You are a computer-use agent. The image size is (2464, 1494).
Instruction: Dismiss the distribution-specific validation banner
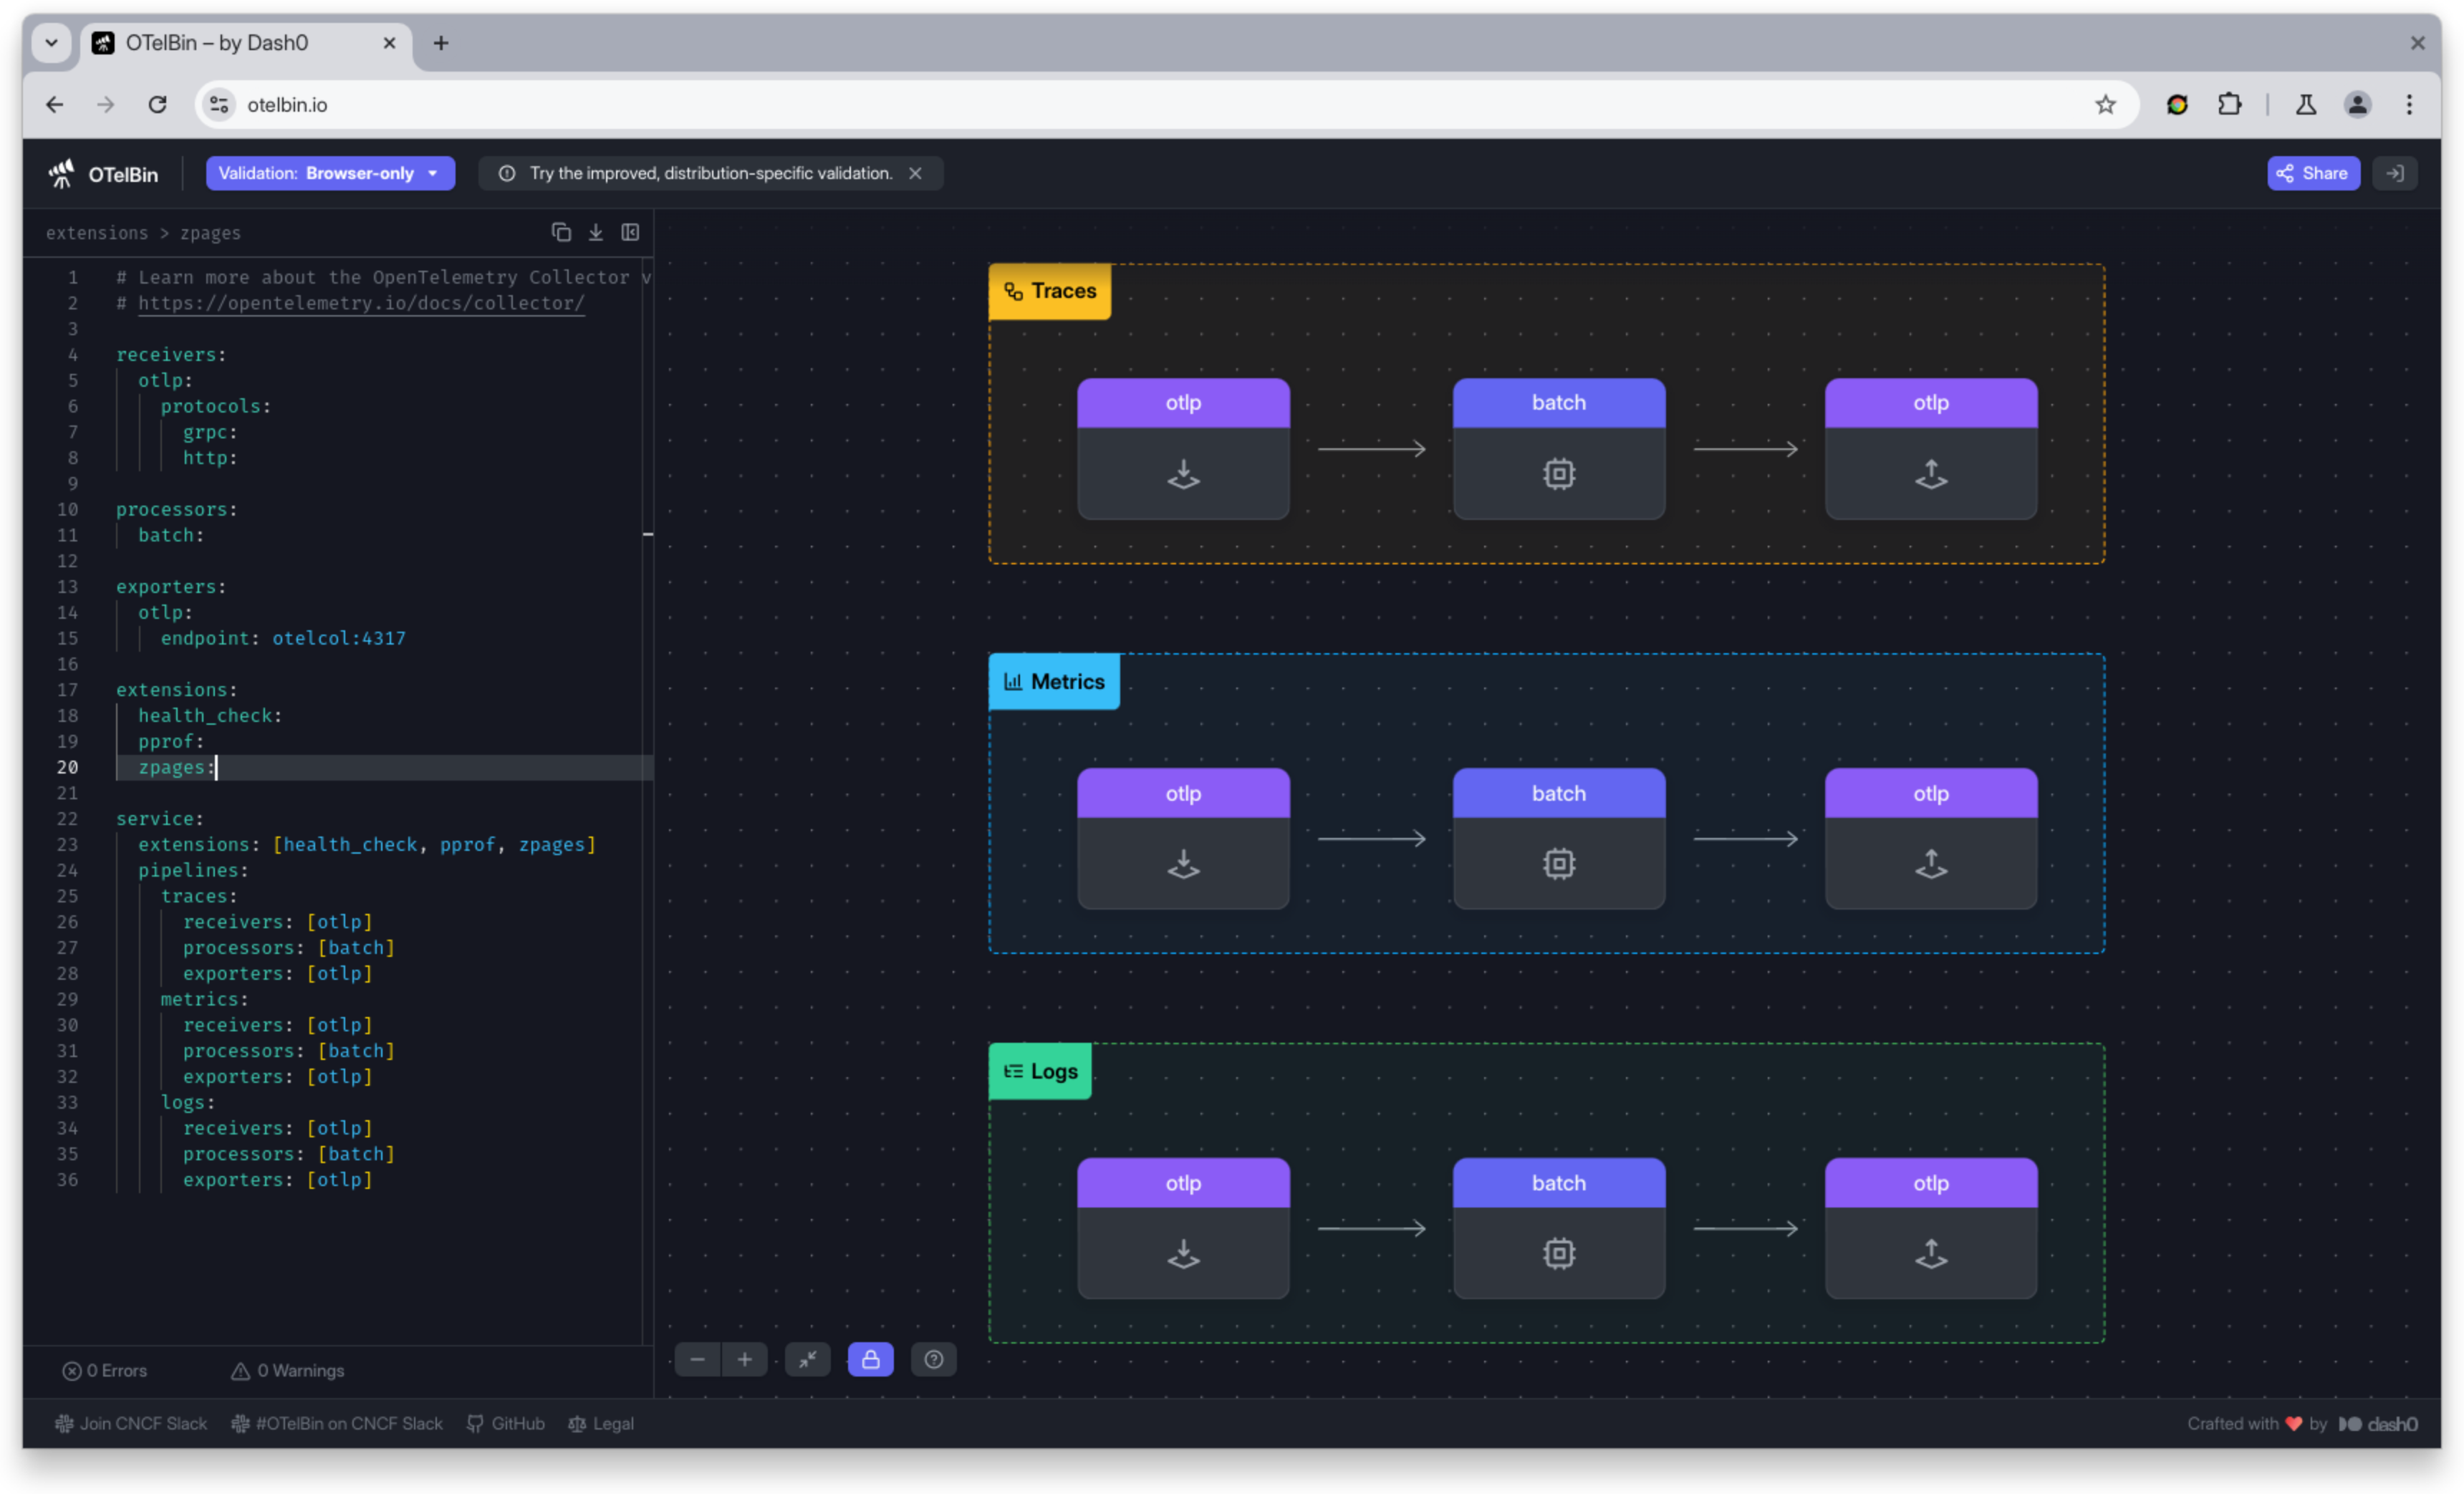pos(915,172)
